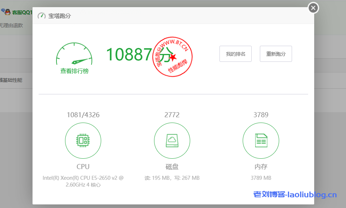Screen dimensions: 346x208
Task: Close the benchmark score dialog
Action: coord(313,8)
